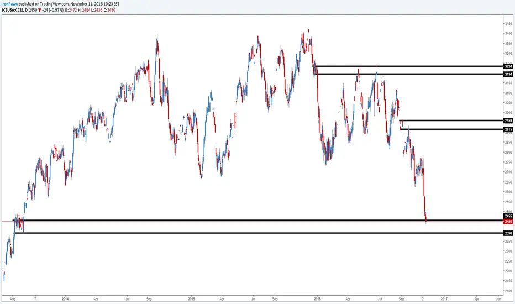The height and width of the screenshot is (304, 515).
Task: Select the horizontal line at 3234
Action: (409, 66)
